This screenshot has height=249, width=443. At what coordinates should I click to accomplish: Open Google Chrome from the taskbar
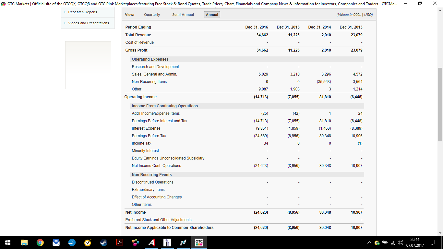[40, 243]
